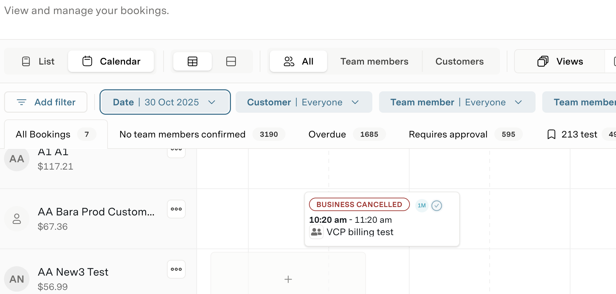Click the AA avatar for A1 A1
616x294 pixels.
pyautogui.click(x=17, y=159)
